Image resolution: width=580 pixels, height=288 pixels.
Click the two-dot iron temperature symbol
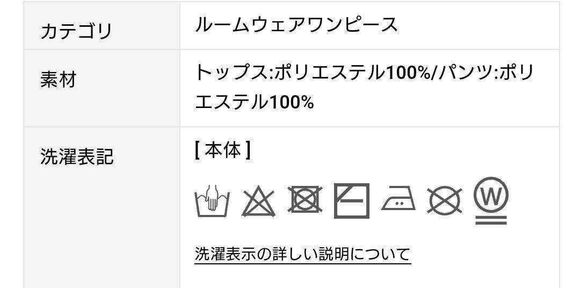click(x=398, y=198)
